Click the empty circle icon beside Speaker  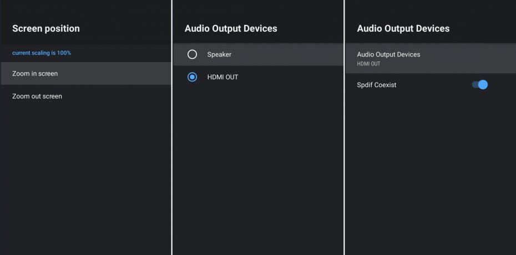pyautogui.click(x=192, y=54)
